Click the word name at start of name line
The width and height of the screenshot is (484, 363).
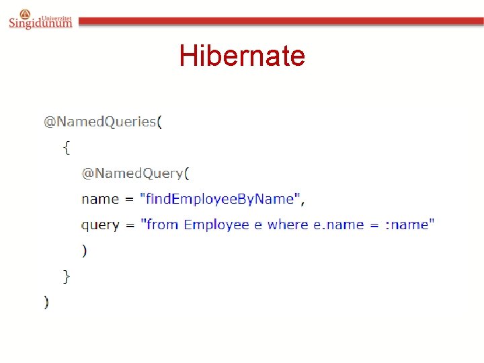pos(100,200)
